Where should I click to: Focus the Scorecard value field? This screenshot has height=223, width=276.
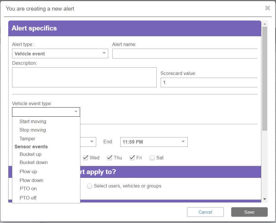click(209, 82)
